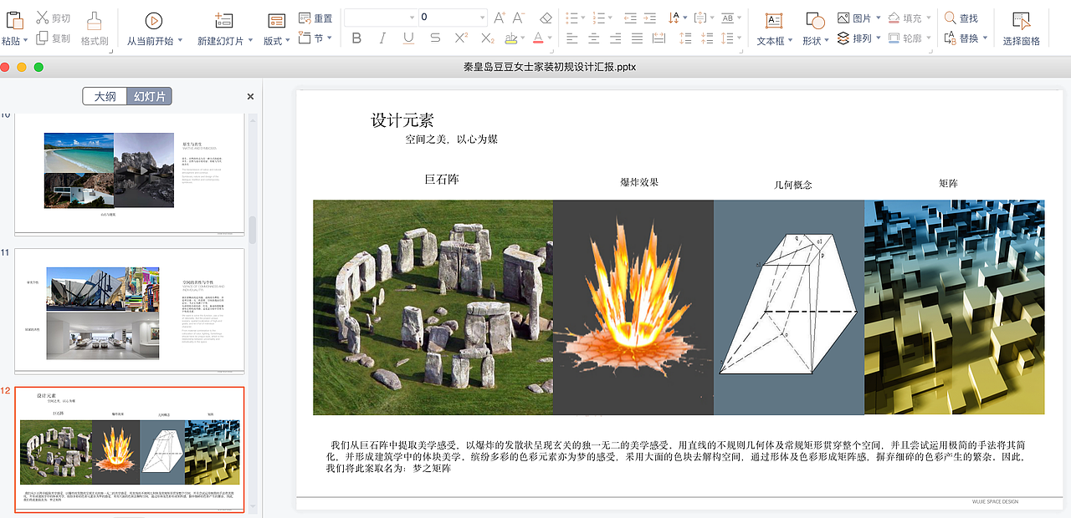Click the distributed alignment icon

659,38
